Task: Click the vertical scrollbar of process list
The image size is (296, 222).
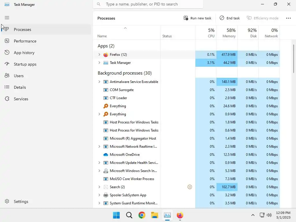Action: (294, 59)
